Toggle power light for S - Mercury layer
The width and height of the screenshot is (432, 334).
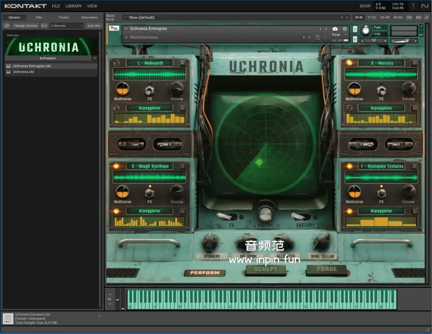click(x=349, y=63)
